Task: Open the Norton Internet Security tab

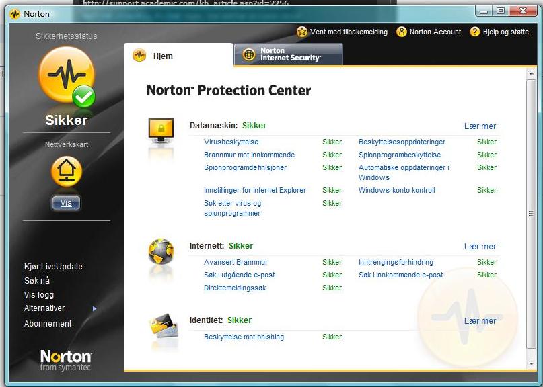Action: pos(288,54)
